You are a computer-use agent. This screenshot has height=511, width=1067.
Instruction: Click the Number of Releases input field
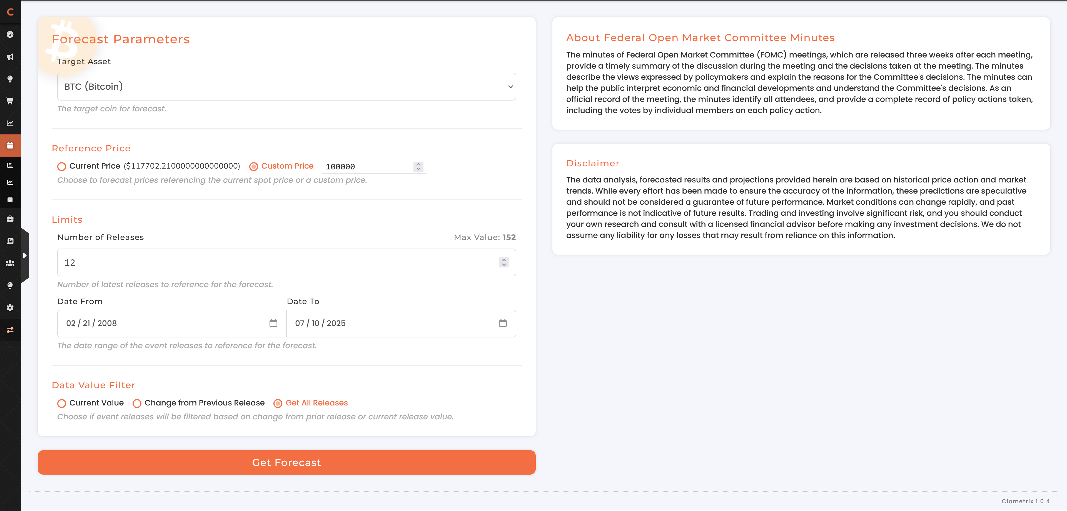[278, 262]
